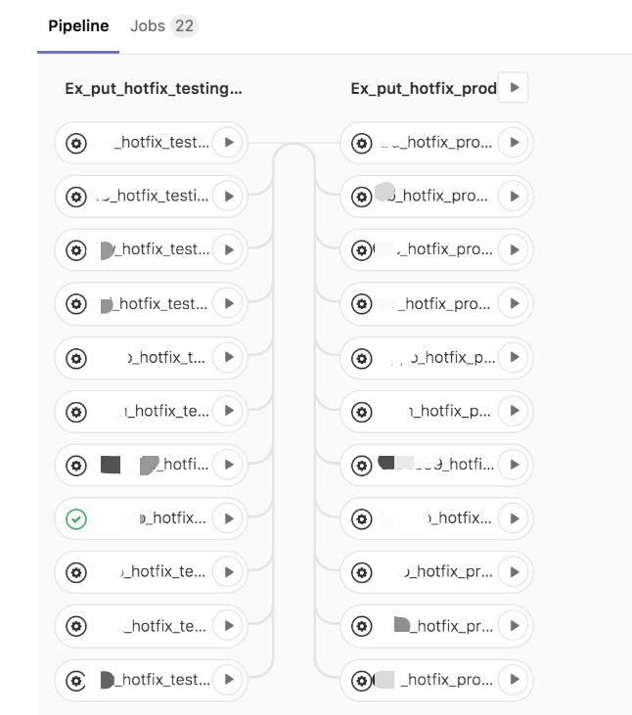Viewport: 632px width, 715px height.
Task: Open the Ex_put_hotfix_testing stage title
Action: [x=153, y=88]
